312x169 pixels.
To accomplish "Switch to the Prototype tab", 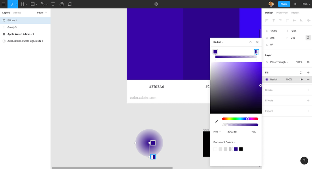I will coord(282,12).
